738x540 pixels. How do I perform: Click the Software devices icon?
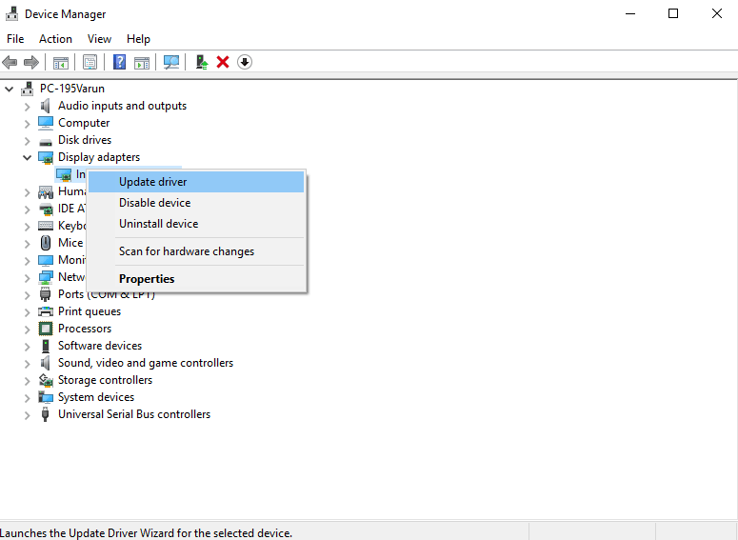(x=46, y=346)
